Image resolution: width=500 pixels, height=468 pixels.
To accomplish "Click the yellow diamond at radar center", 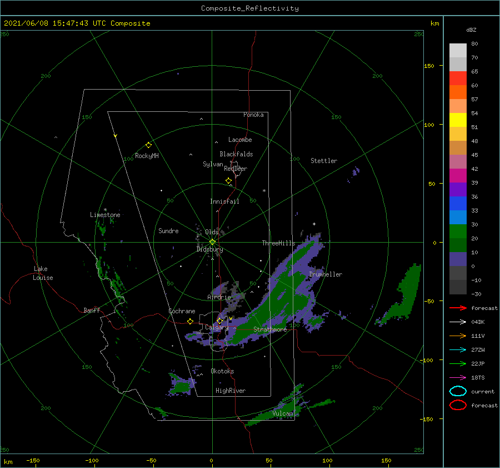I will (x=212, y=242).
